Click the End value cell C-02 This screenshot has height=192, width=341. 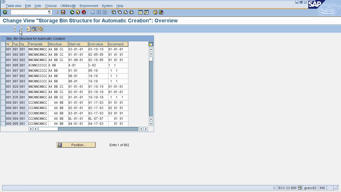click(x=98, y=65)
